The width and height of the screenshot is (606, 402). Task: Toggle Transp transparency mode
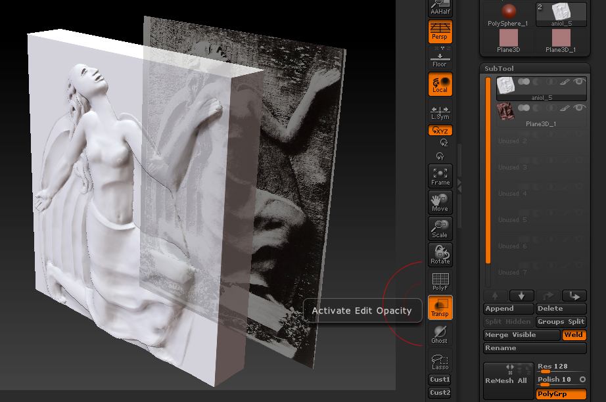click(x=440, y=307)
